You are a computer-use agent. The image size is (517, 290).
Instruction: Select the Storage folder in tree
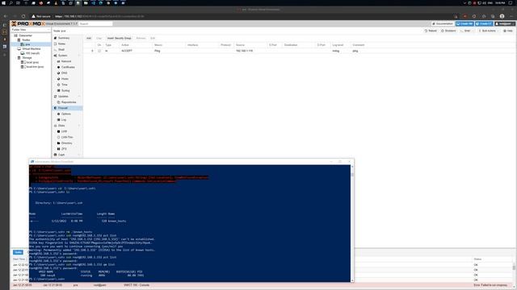pos(27,58)
